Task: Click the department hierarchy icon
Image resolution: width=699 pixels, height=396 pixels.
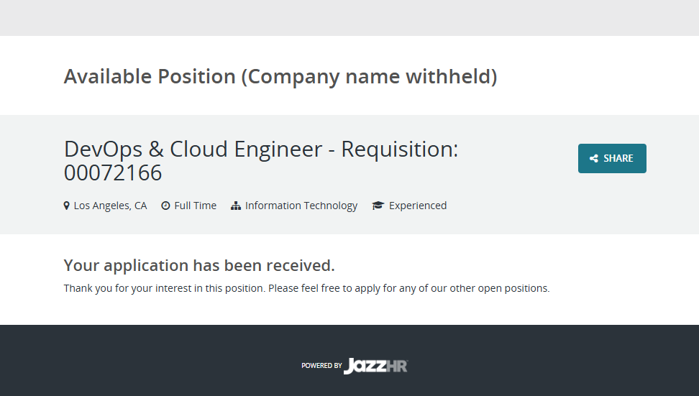Action: point(235,206)
